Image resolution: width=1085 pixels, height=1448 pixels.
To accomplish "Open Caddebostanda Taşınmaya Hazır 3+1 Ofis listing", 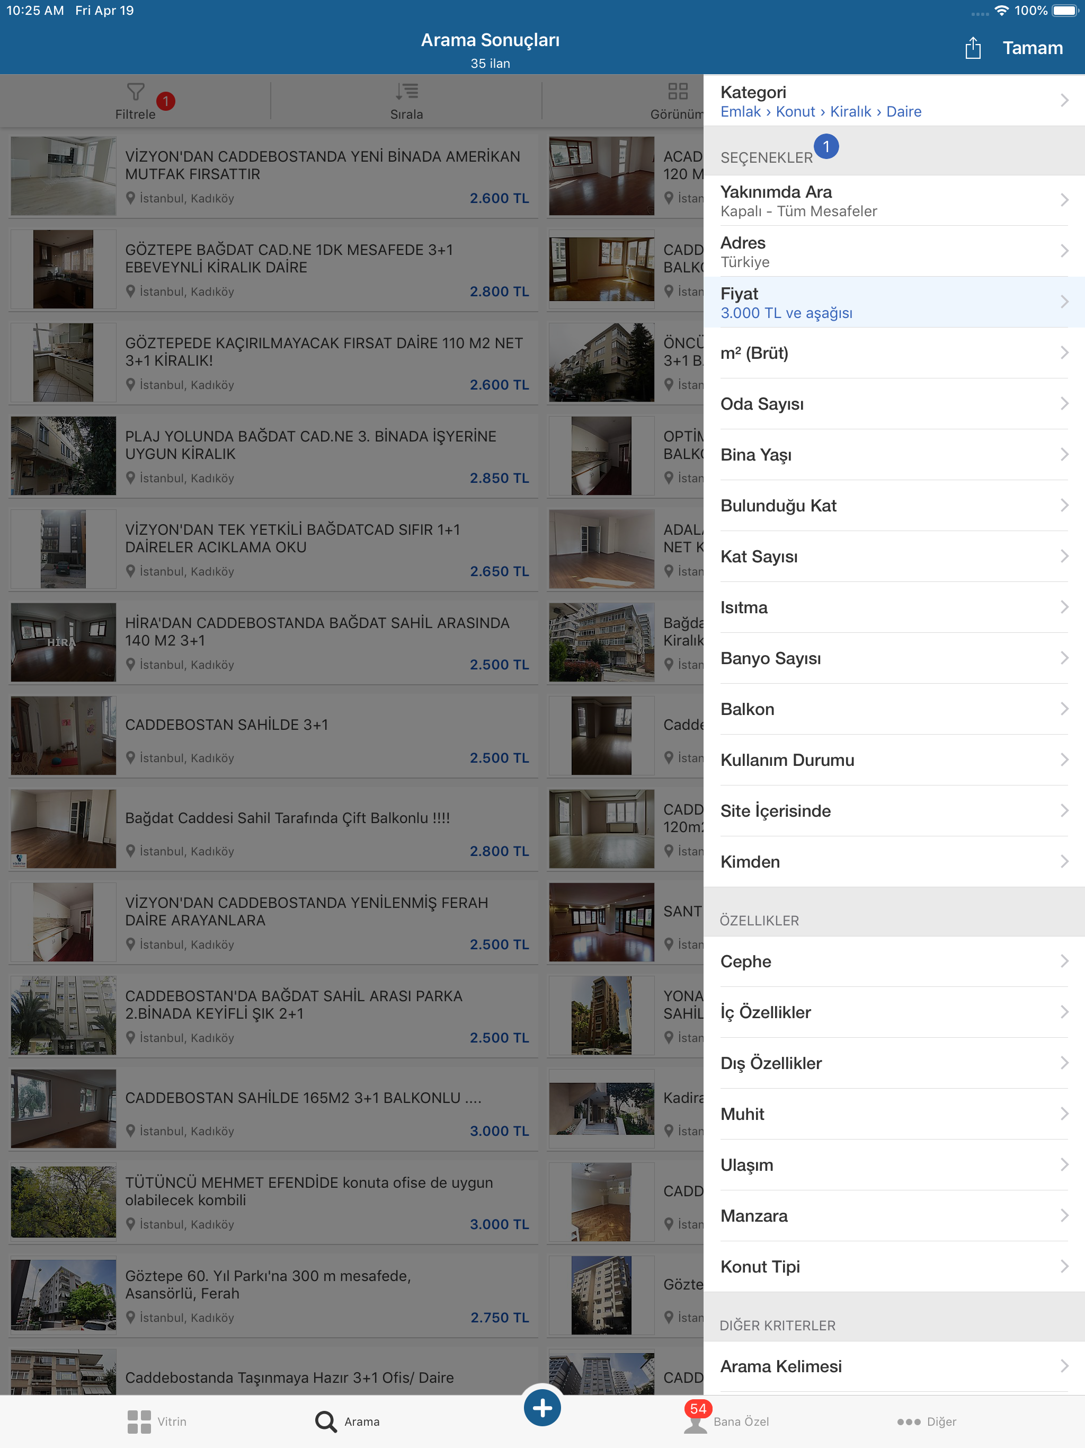I will tap(273, 1371).
